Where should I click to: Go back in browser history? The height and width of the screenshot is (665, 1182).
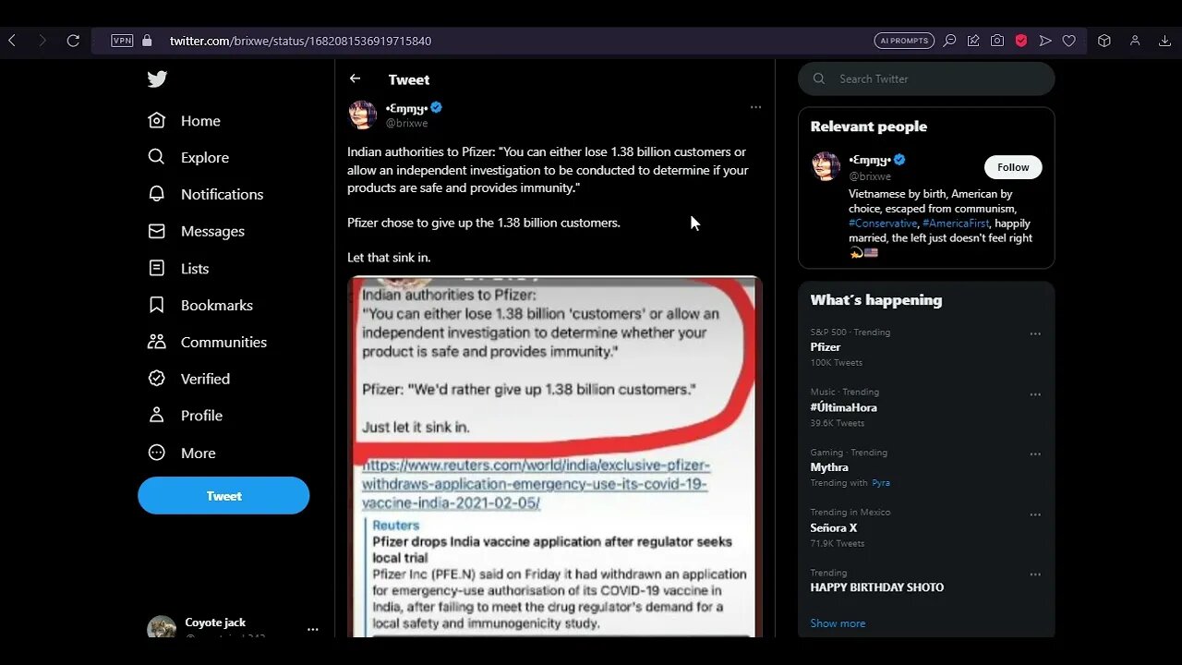[12, 41]
